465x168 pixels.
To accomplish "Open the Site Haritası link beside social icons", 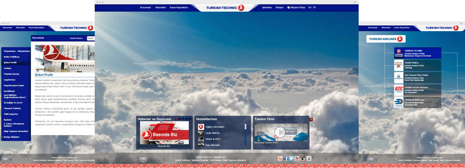I will point(216,160).
